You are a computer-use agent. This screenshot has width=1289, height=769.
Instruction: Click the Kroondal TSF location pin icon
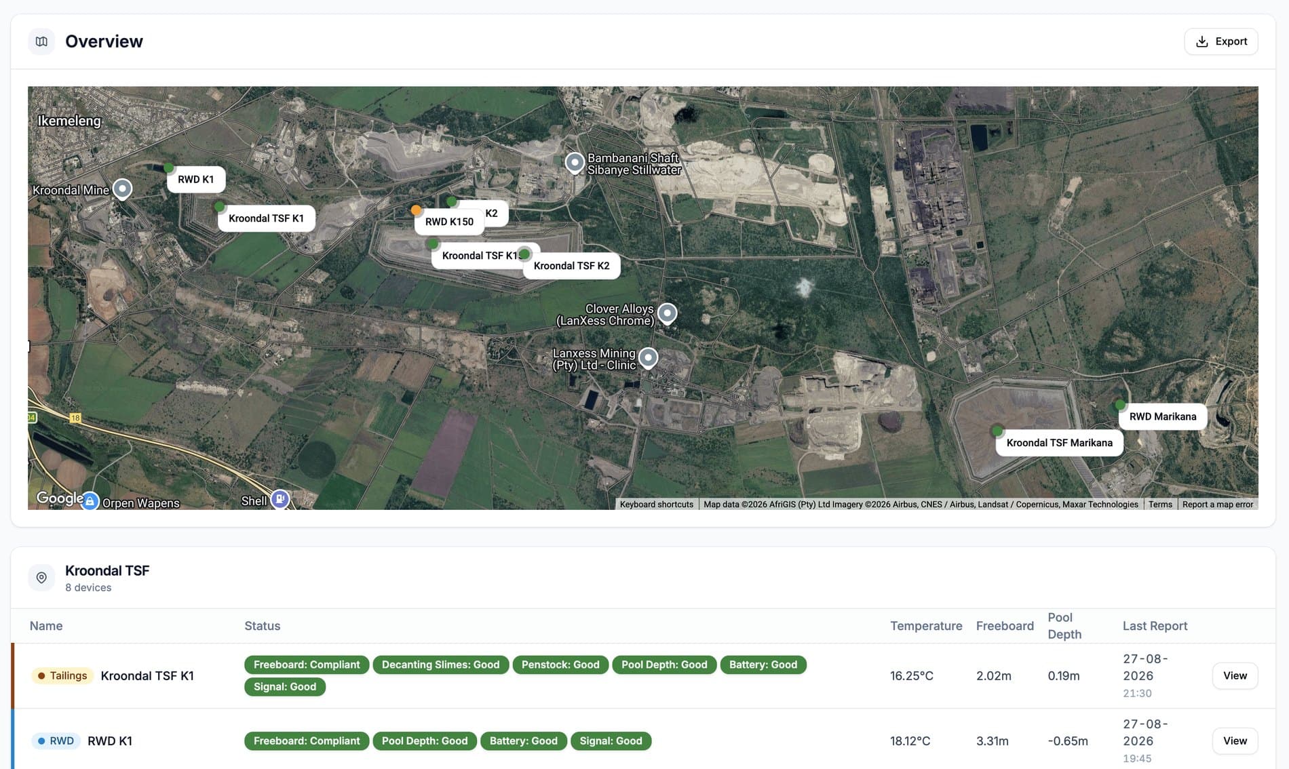41,578
